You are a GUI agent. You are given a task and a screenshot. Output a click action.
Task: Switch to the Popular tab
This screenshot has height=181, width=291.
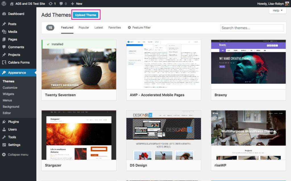point(84,27)
